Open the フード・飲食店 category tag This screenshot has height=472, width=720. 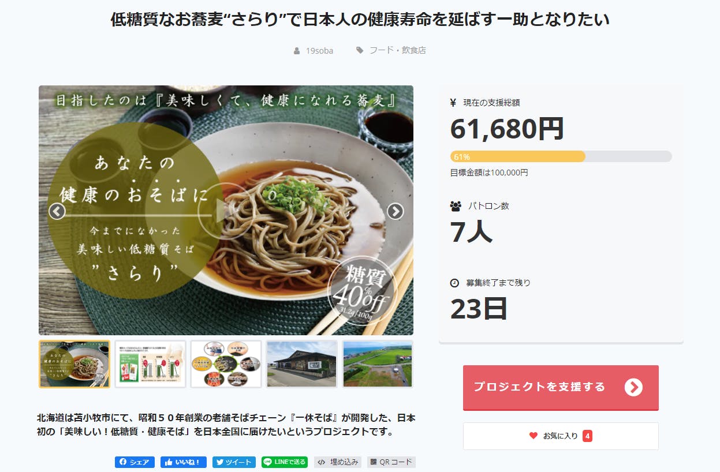pyautogui.click(x=397, y=50)
